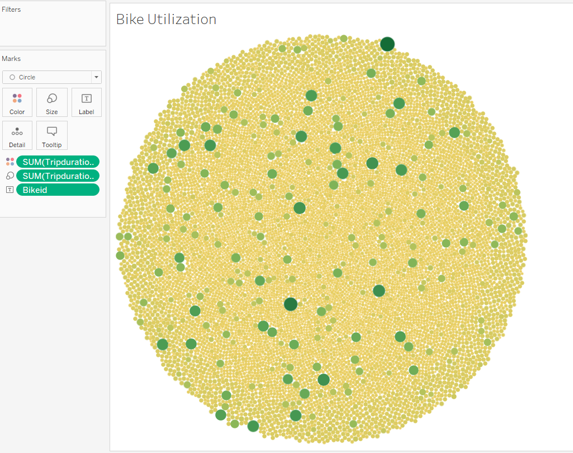Open the Color options on the Marks card
This screenshot has height=453, width=573.
pos(17,102)
